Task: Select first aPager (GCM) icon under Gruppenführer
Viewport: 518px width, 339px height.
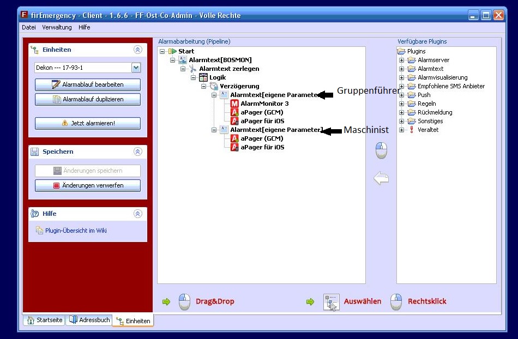Action: (234, 112)
